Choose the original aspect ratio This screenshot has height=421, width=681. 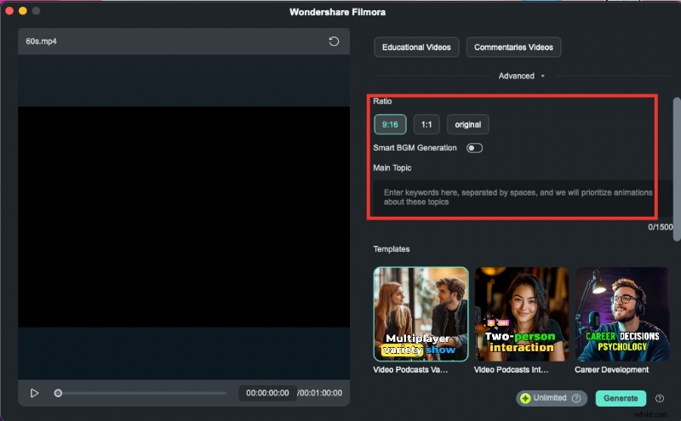[467, 124]
